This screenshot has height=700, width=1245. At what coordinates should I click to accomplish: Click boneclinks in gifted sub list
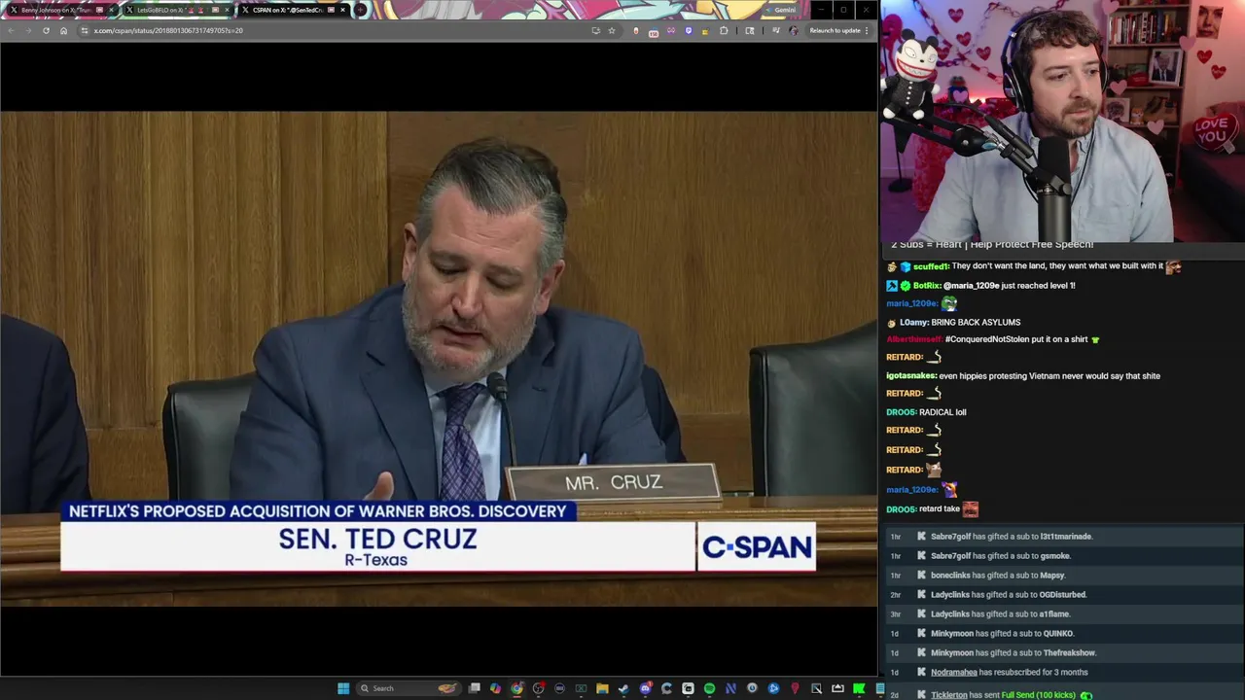point(950,576)
